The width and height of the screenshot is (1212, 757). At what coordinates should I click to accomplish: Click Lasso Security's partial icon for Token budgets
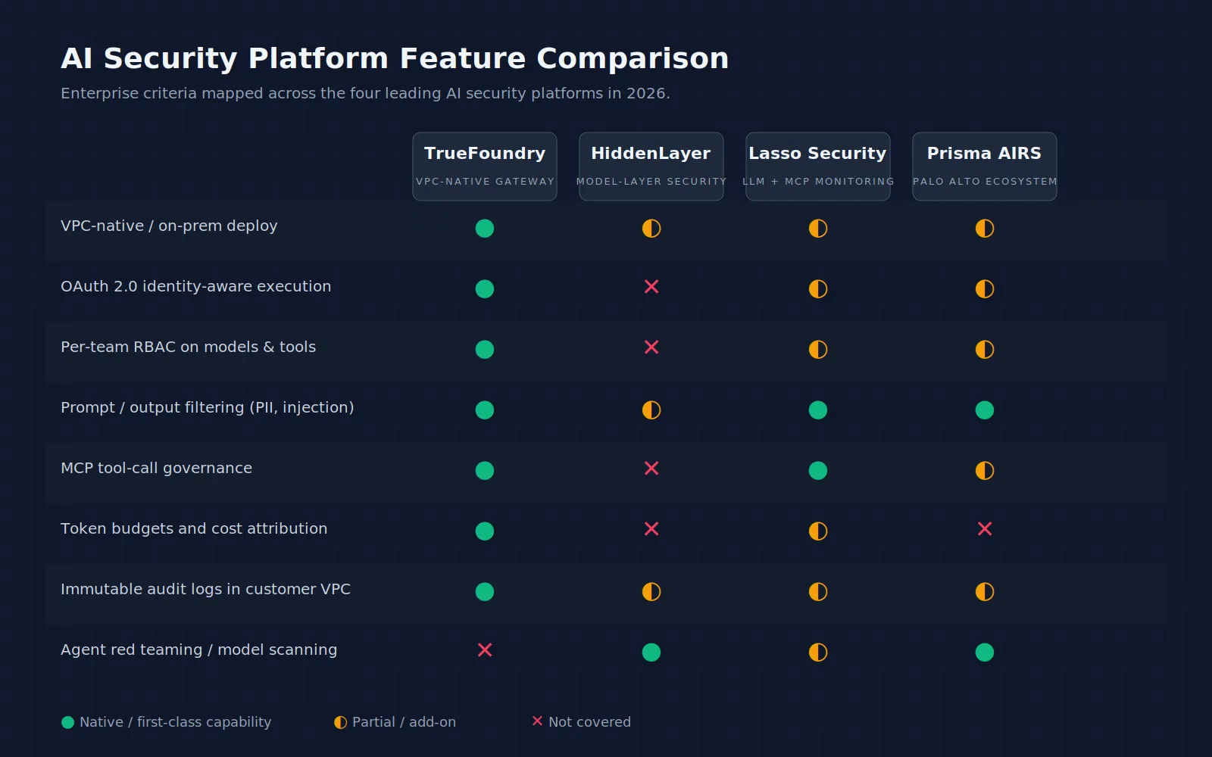pyautogui.click(x=818, y=531)
